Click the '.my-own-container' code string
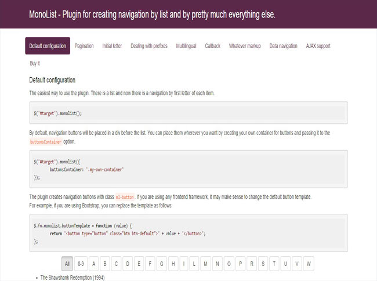 [104, 170]
